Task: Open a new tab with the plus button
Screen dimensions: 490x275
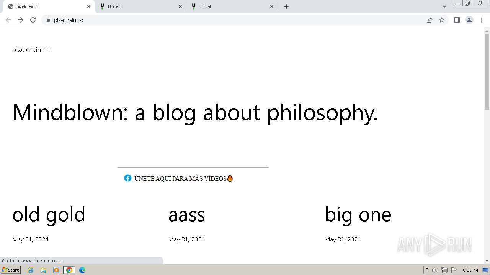Action: coord(286,6)
